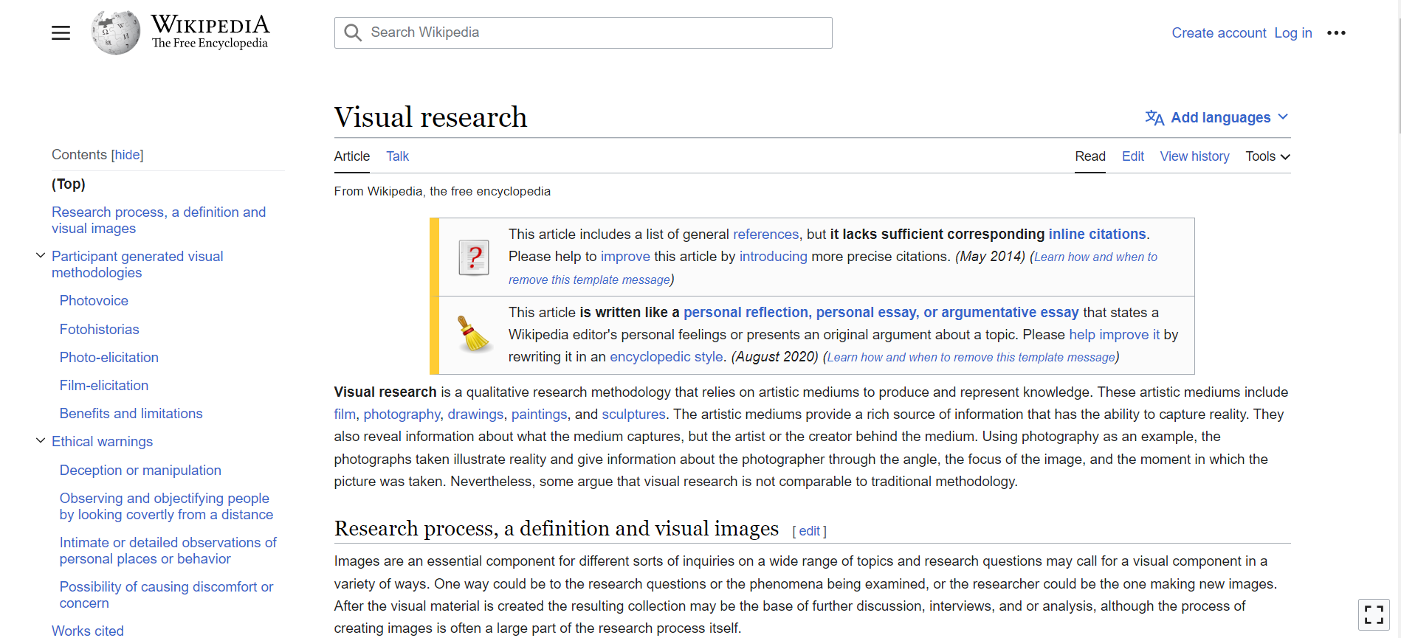Click the Log in link
Screen dimensions: 1401x638
(x=1292, y=32)
